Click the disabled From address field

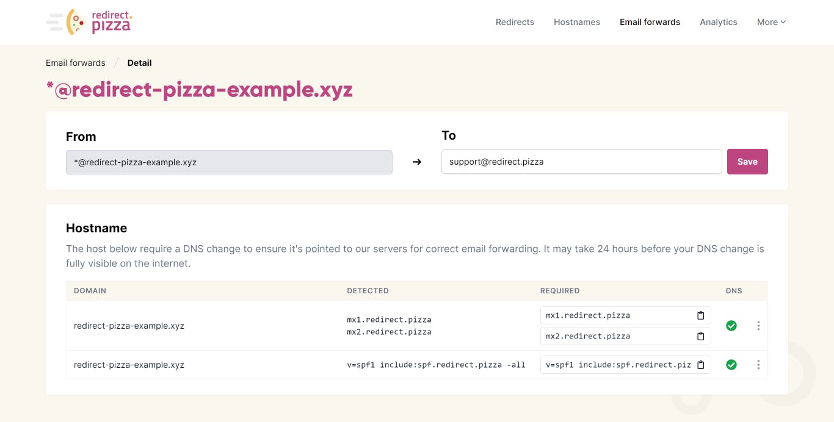point(229,162)
